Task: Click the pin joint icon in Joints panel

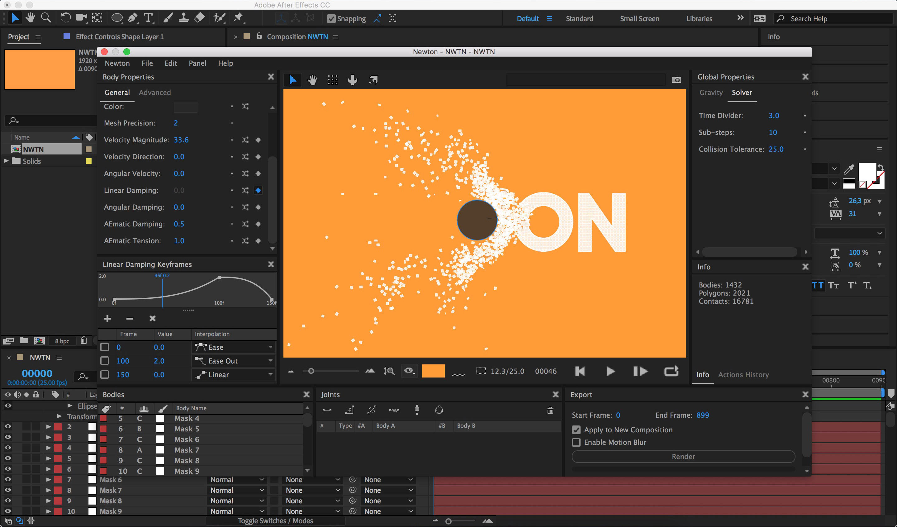Action: coord(349,410)
